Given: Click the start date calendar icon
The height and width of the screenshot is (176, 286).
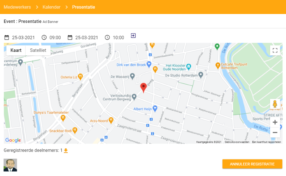Looking at the screenshot, I should [x=7, y=38].
